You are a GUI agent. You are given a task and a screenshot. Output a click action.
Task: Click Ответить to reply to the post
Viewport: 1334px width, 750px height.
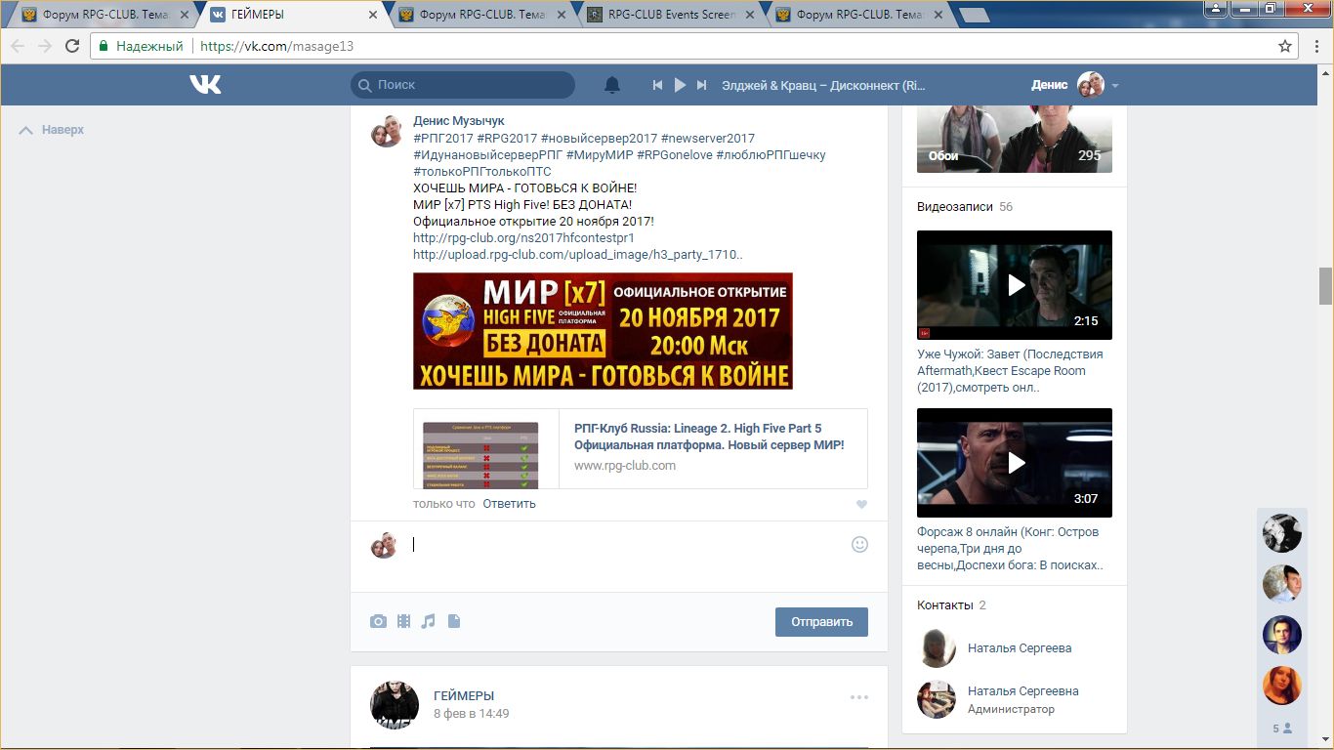coord(509,504)
